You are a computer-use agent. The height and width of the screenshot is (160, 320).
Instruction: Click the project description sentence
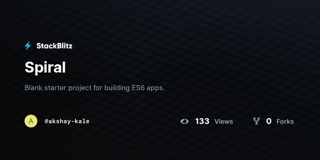[x=95, y=88]
